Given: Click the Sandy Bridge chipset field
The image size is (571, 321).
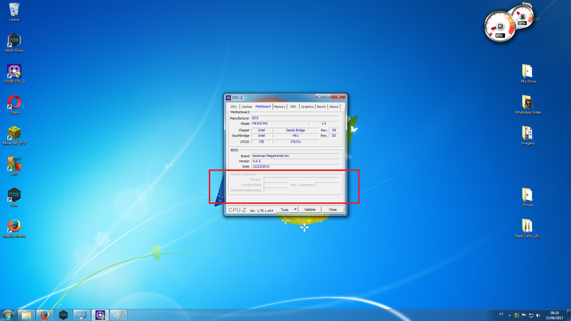Looking at the screenshot, I should click(295, 130).
